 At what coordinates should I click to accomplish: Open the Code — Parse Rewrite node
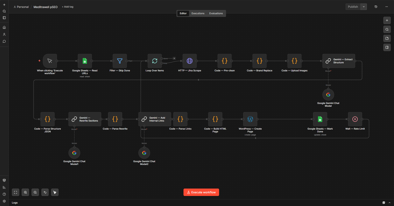(115, 119)
